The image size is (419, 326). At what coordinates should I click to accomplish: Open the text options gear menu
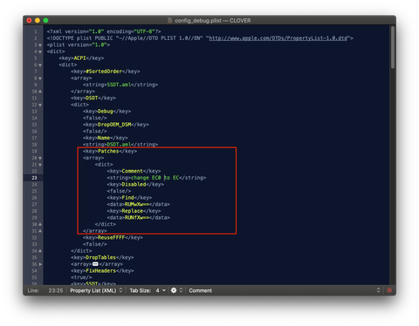point(174,290)
